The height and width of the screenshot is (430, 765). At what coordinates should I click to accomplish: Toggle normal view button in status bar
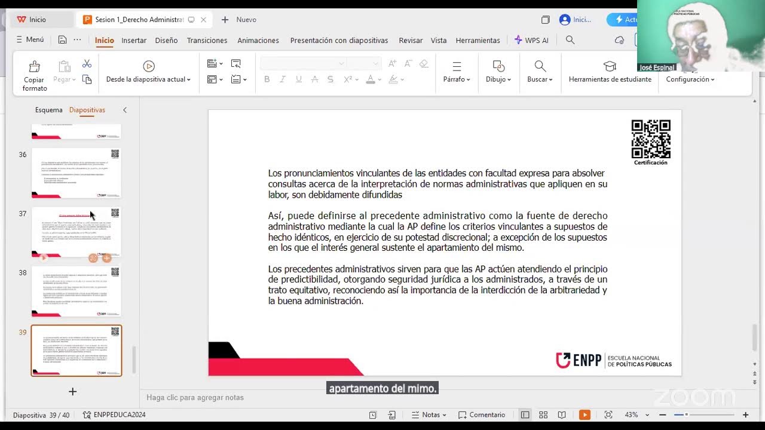[525, 415]
